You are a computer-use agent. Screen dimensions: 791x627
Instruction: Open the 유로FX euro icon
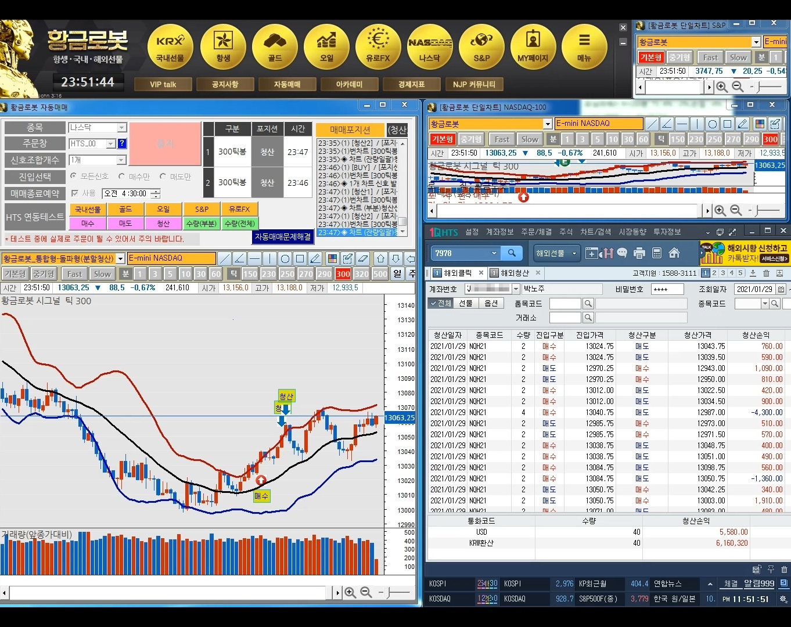click(378, 48)
